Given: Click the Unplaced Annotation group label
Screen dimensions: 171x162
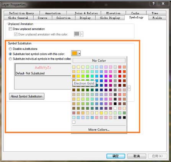Looking at the screenshot, I should (x=21, y=24).
